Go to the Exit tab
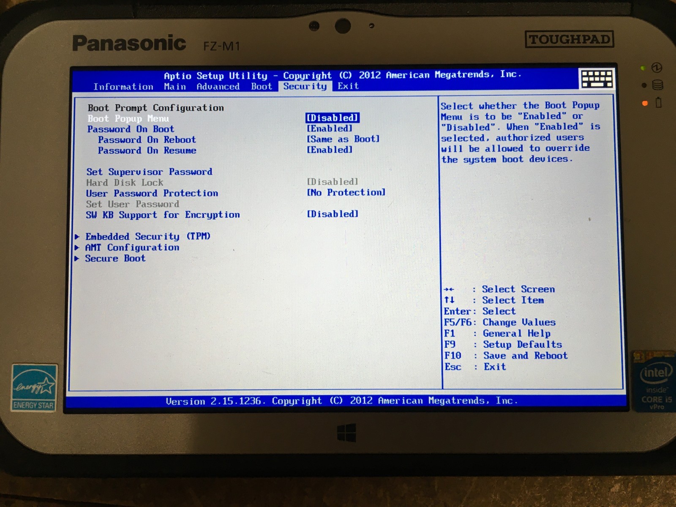 [x=348, y=86]
